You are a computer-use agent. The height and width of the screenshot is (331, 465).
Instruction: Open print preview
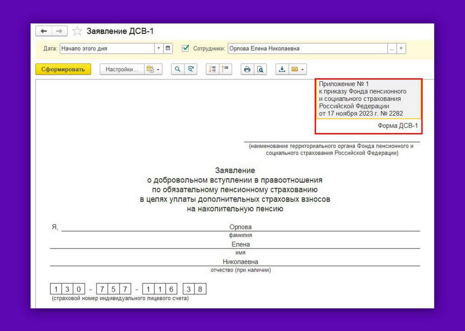(260, 69)
